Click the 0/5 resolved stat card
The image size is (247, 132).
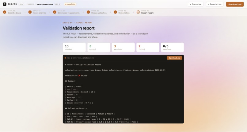[x=172, y=47]
